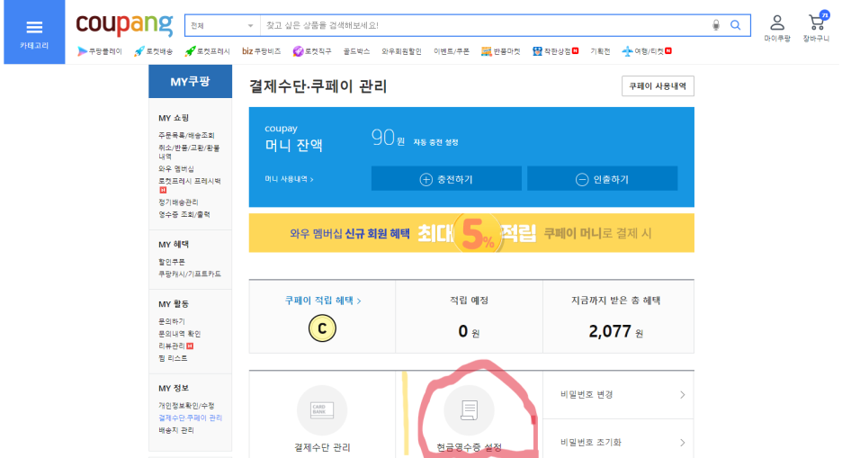Open the 골드박스 page
The width and height of the screenshot is (842, 458).
coord(356,51)
